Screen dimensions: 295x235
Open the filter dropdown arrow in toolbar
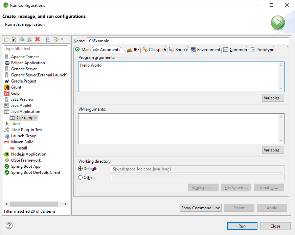click(62, 40)
